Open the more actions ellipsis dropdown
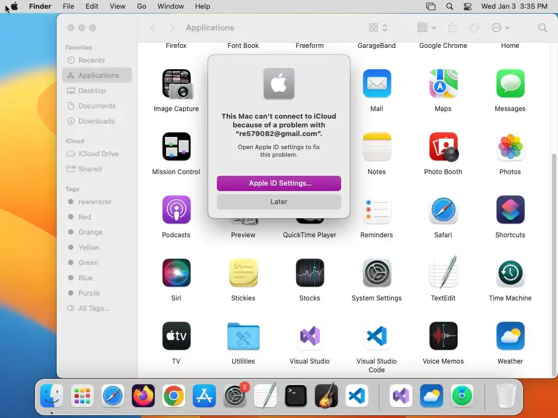Image resolution: width=558 pixels, height=418 pixels. pos(500,28)
